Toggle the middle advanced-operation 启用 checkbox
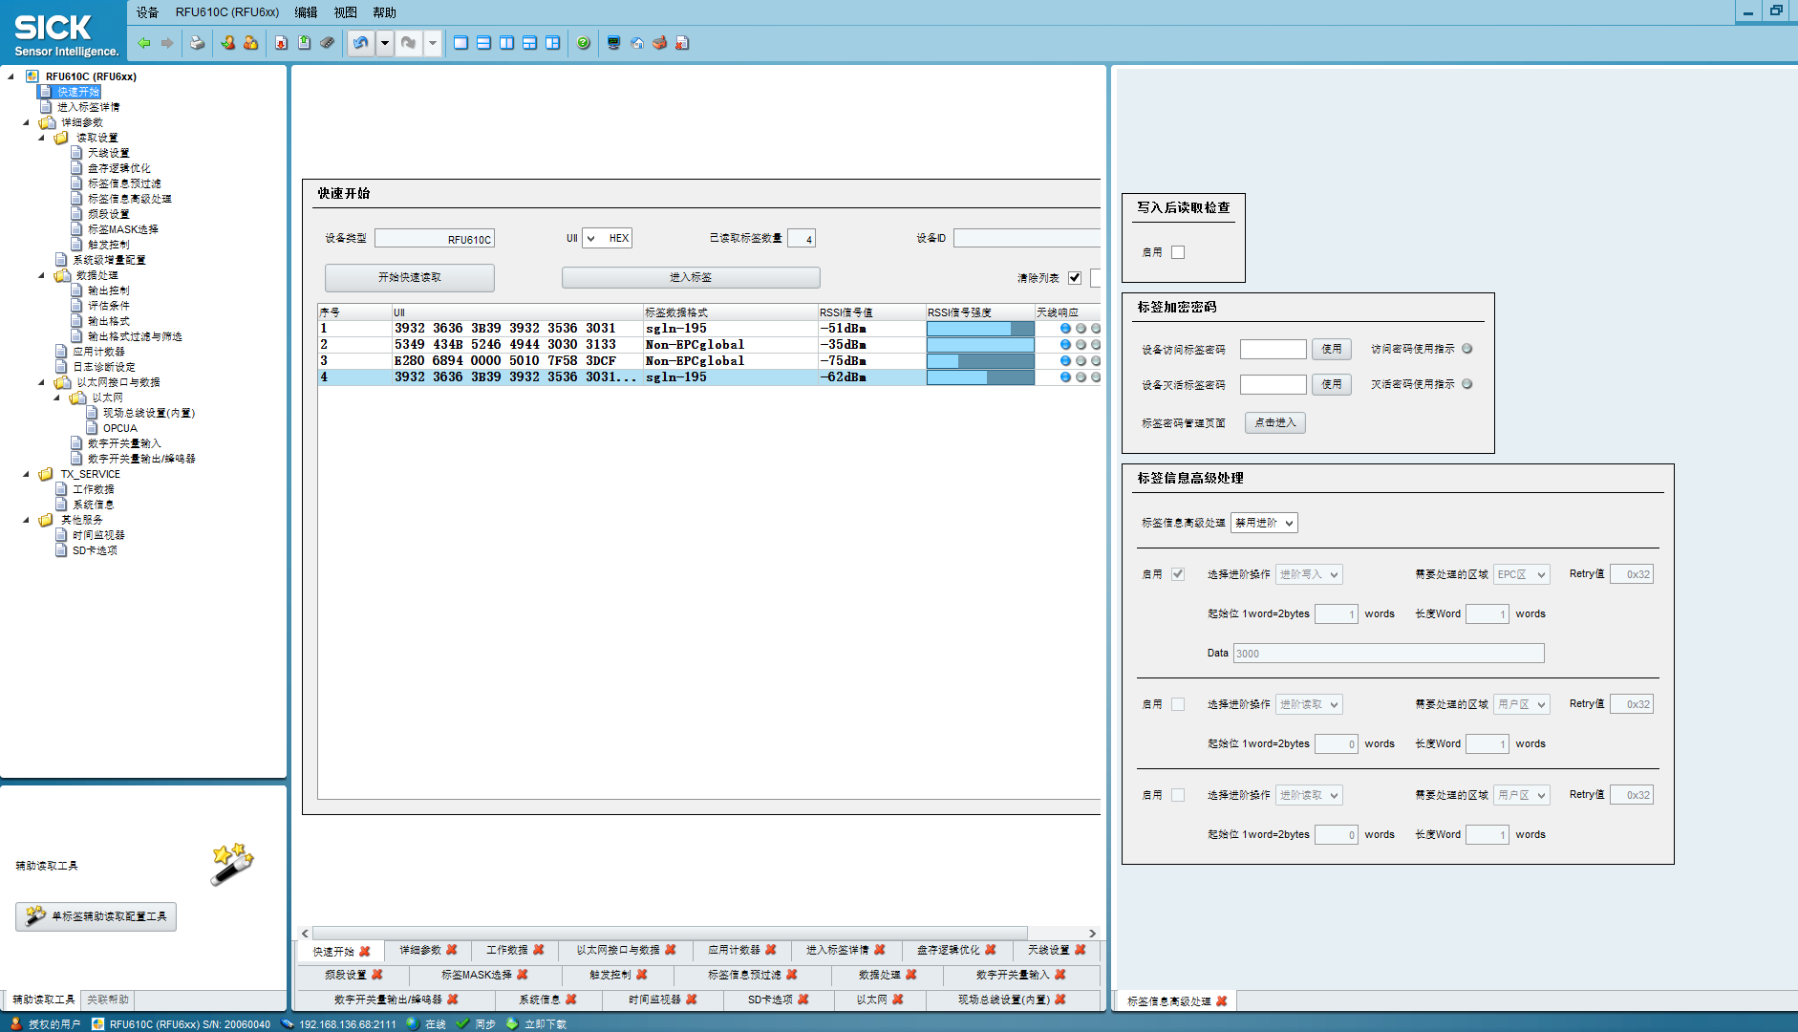This screenshot has height=1032, width=1798. pyautogui.click(x=1178, y=704)
